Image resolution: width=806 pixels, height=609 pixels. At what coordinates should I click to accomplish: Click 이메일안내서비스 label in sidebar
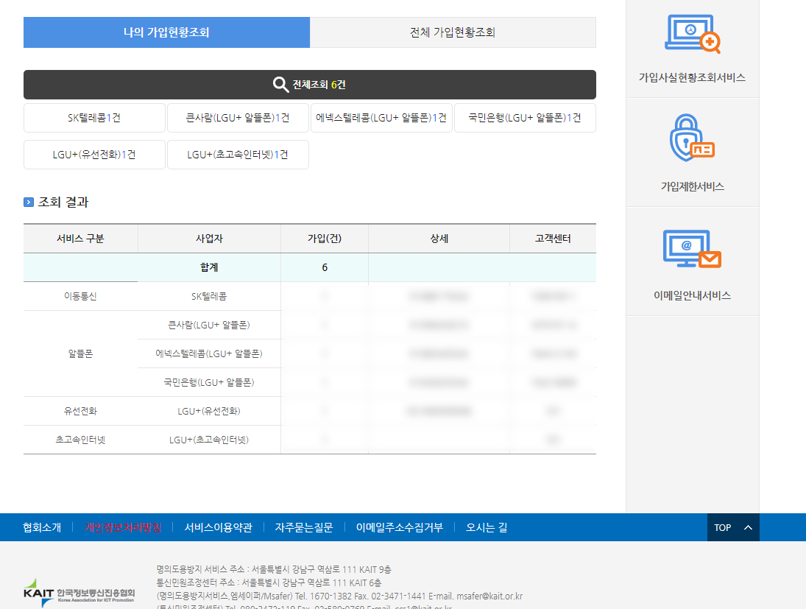click(x=692, y=296)
